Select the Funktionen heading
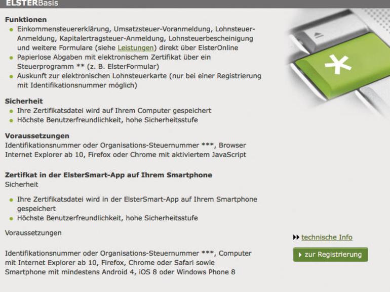 26,20
